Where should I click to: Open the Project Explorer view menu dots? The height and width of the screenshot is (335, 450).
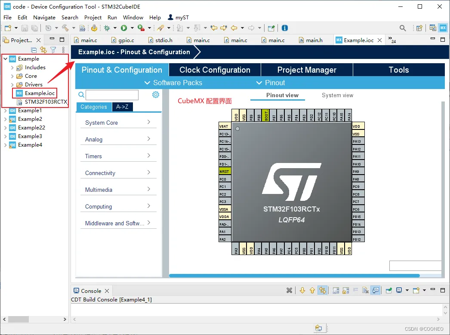tap(63, 50)
